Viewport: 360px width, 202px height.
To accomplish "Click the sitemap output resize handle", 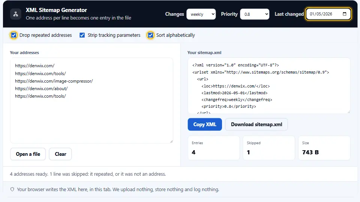I will tap(349, 112).
